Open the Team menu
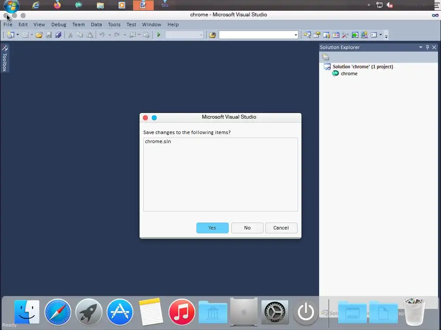Viewport: 441px width, 330px height. pyautogui.click(x=78, y=24)
